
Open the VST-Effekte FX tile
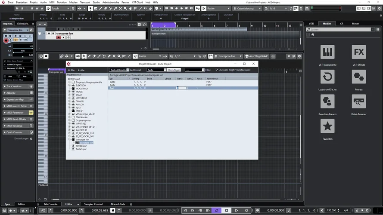(358, 52)
